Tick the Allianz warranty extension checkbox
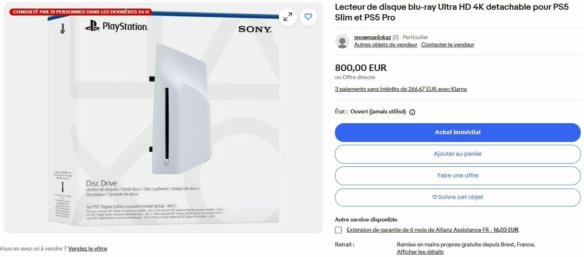 click(x=338, y=230)
